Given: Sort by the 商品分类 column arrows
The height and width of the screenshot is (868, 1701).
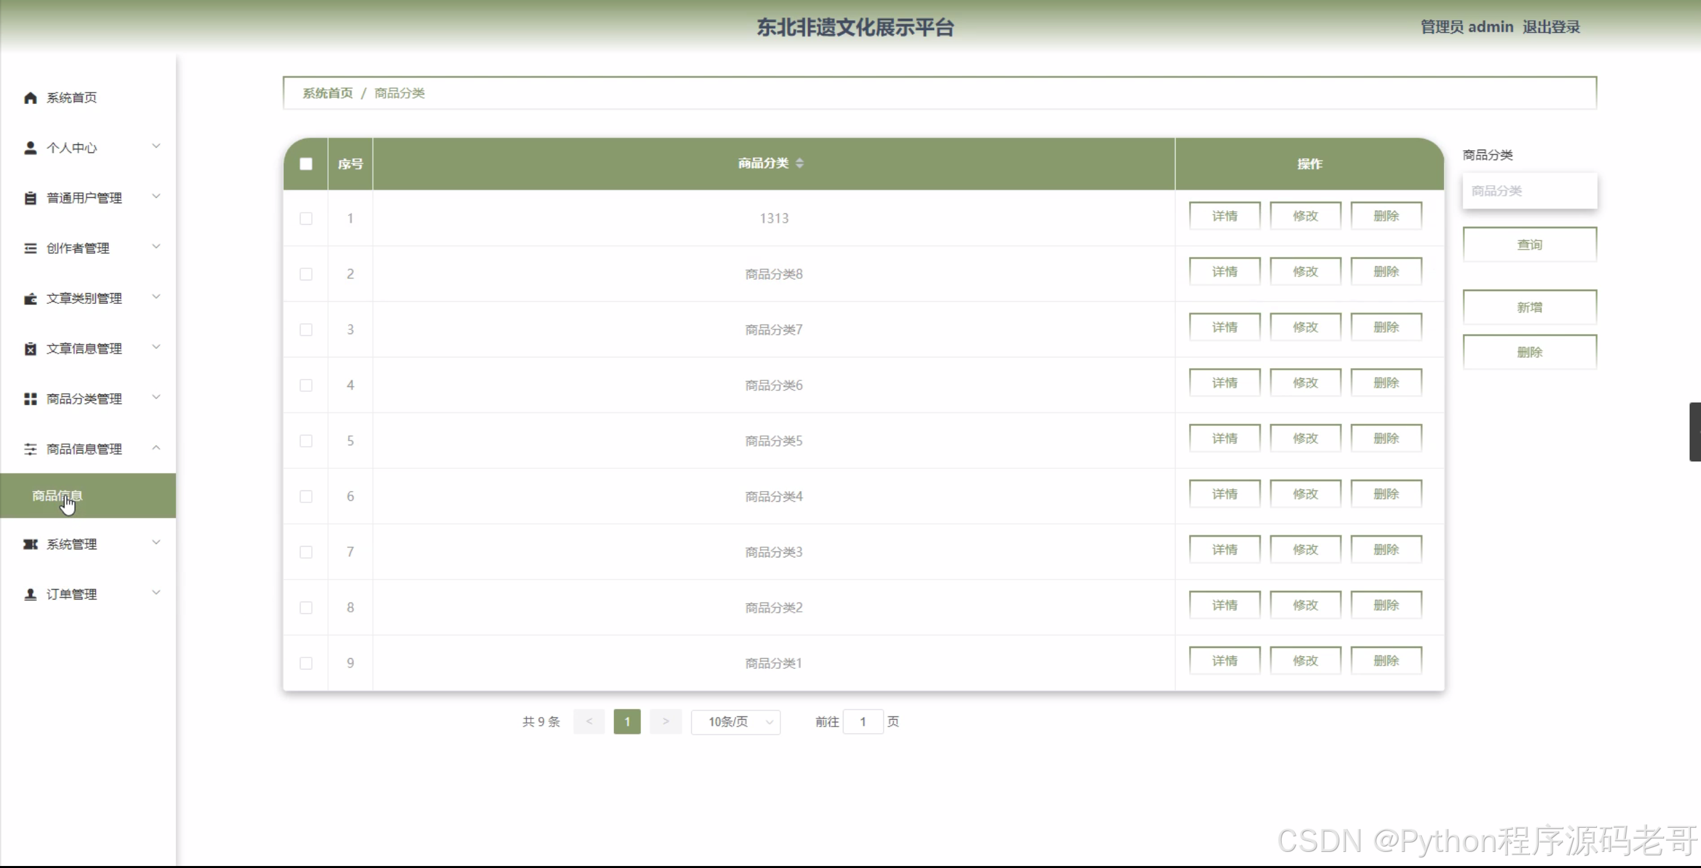Looking at the screenshot, I should pos(799,163).
